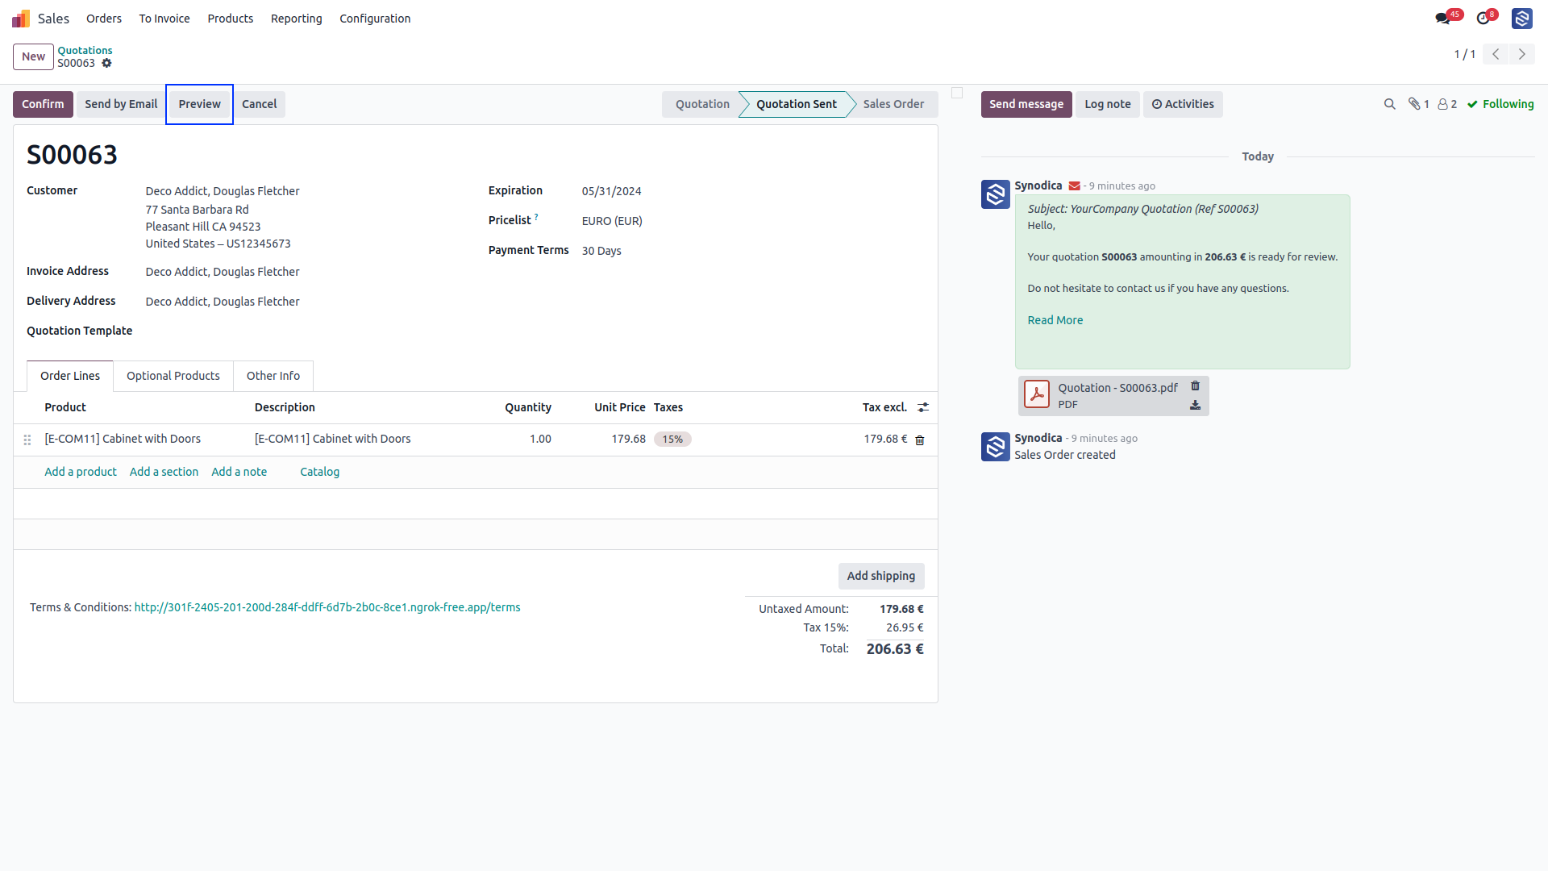Open the conversations icon with 45 badge
This screenshot has width=1548, height=871.
[1442, 19]
